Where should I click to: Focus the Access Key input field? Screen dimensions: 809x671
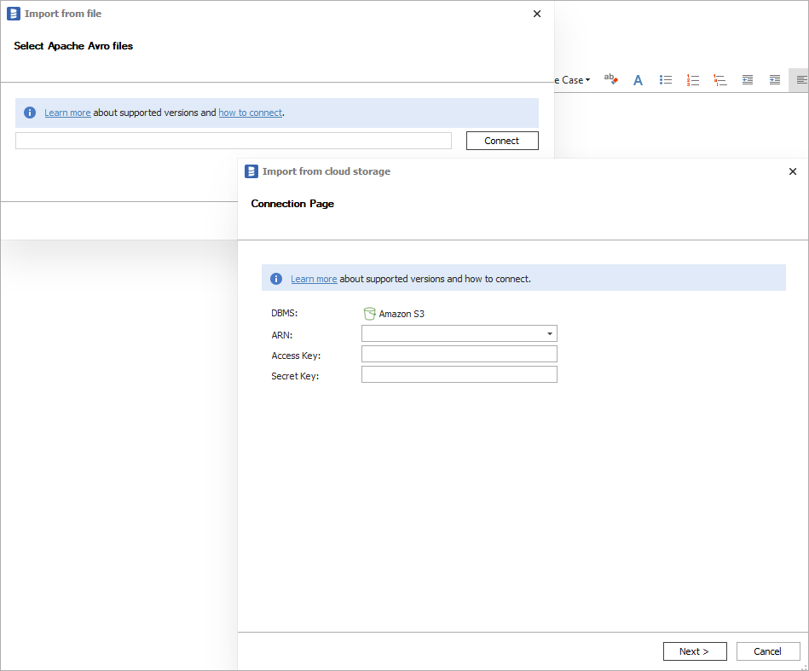click(459, 354)
